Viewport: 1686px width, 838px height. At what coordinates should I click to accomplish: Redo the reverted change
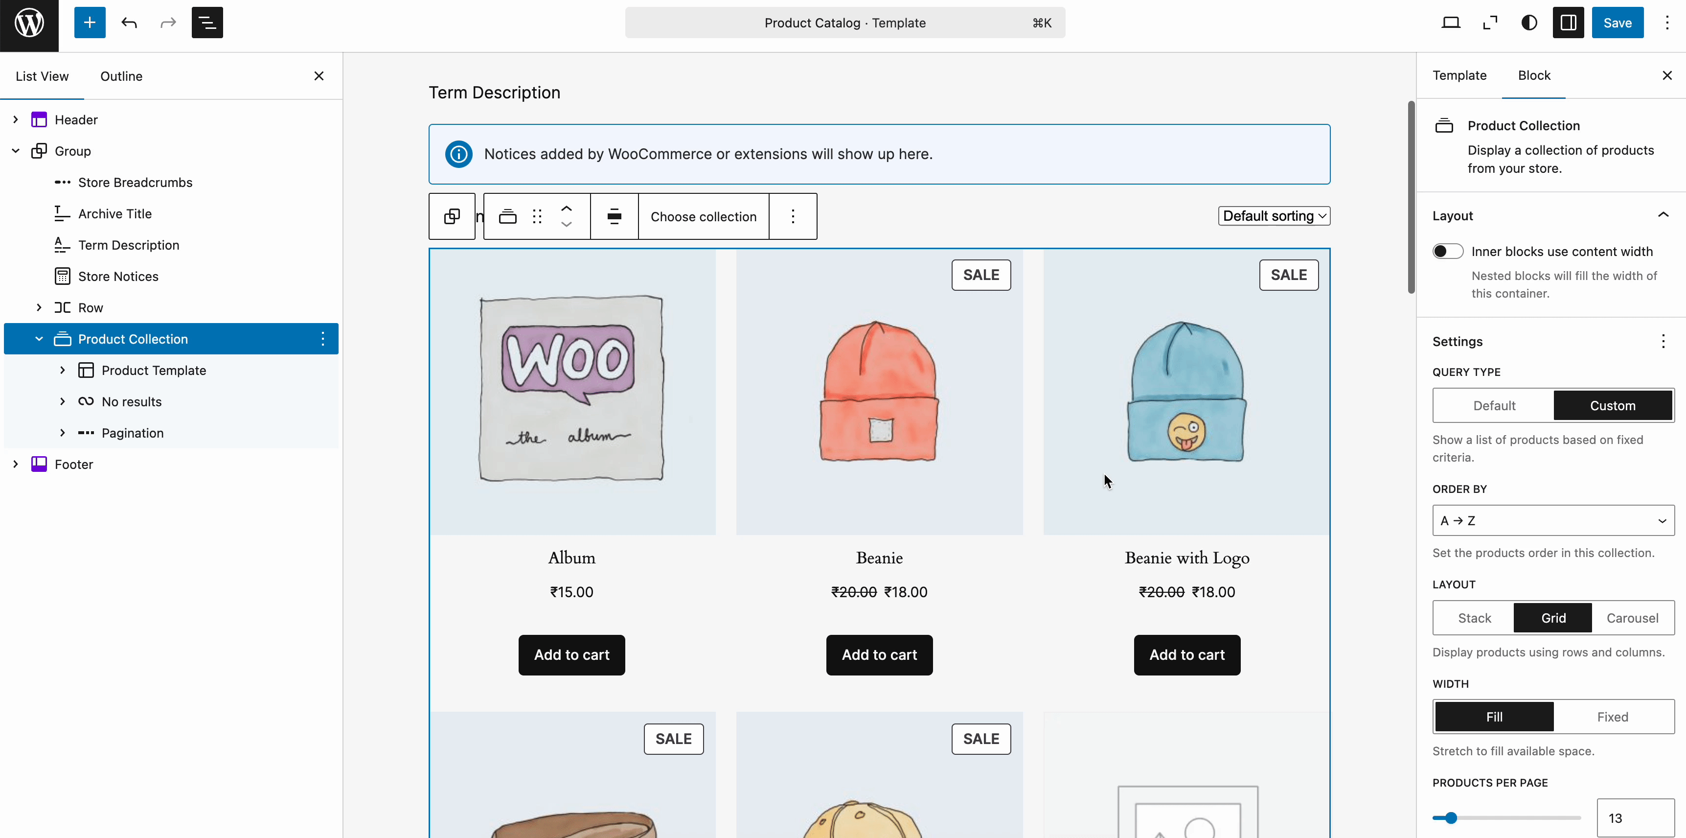tap(168, 23)
